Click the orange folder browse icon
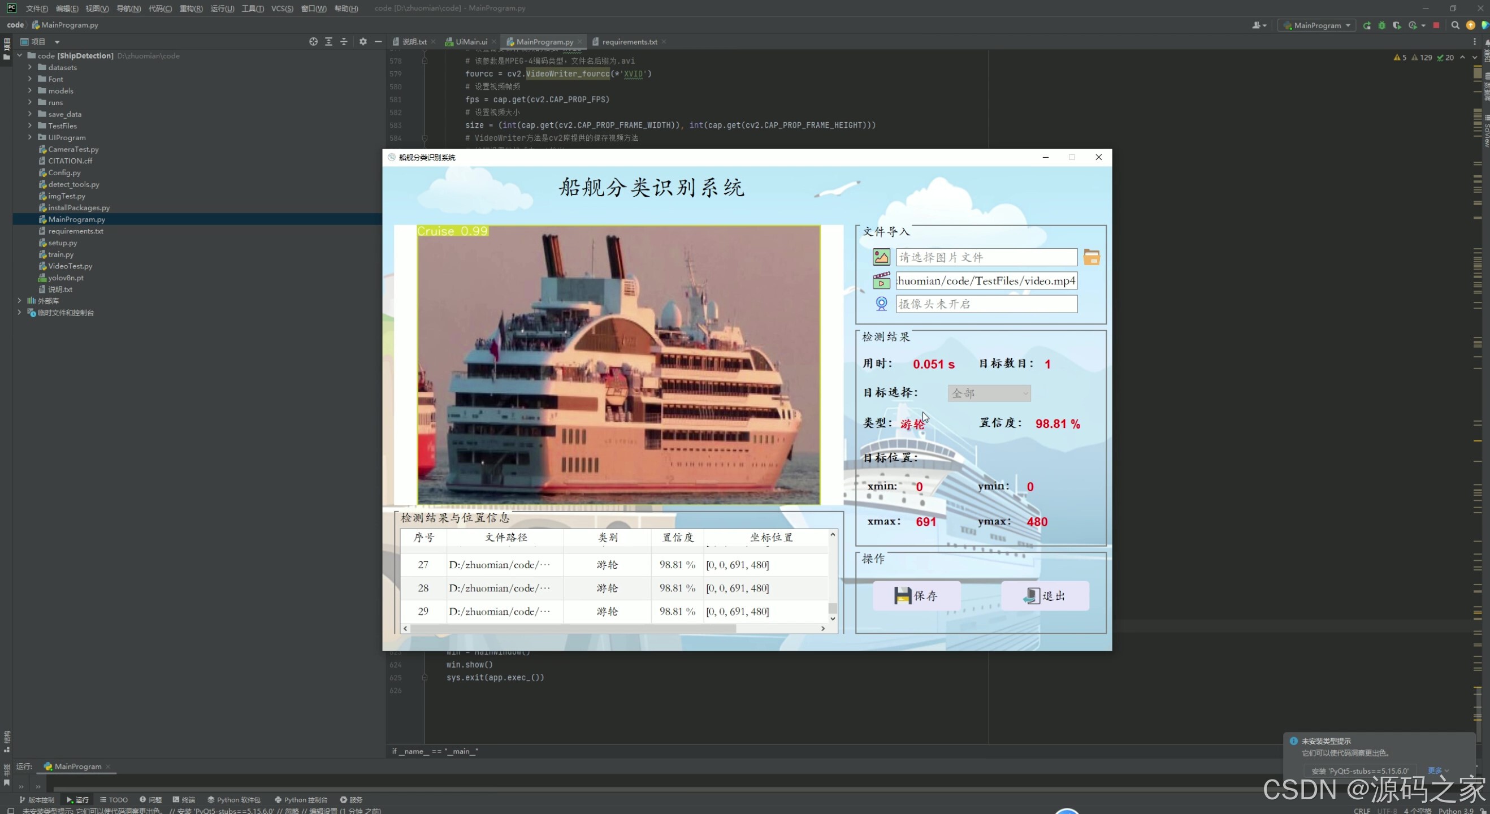The image size is (1490, 814). click(x=1091, y=257)
